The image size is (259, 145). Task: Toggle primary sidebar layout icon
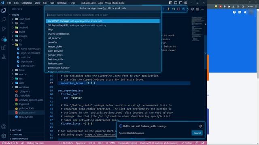170,3
